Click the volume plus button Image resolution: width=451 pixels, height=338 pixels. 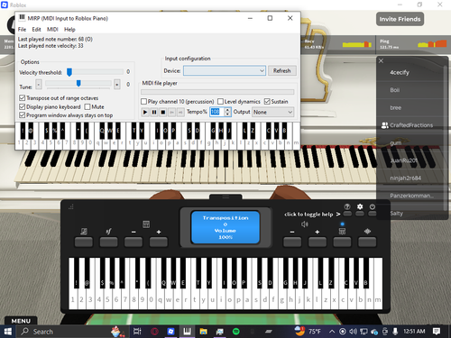tap(318, 242)
